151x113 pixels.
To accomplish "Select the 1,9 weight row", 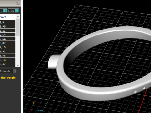I will coord(8,22).
